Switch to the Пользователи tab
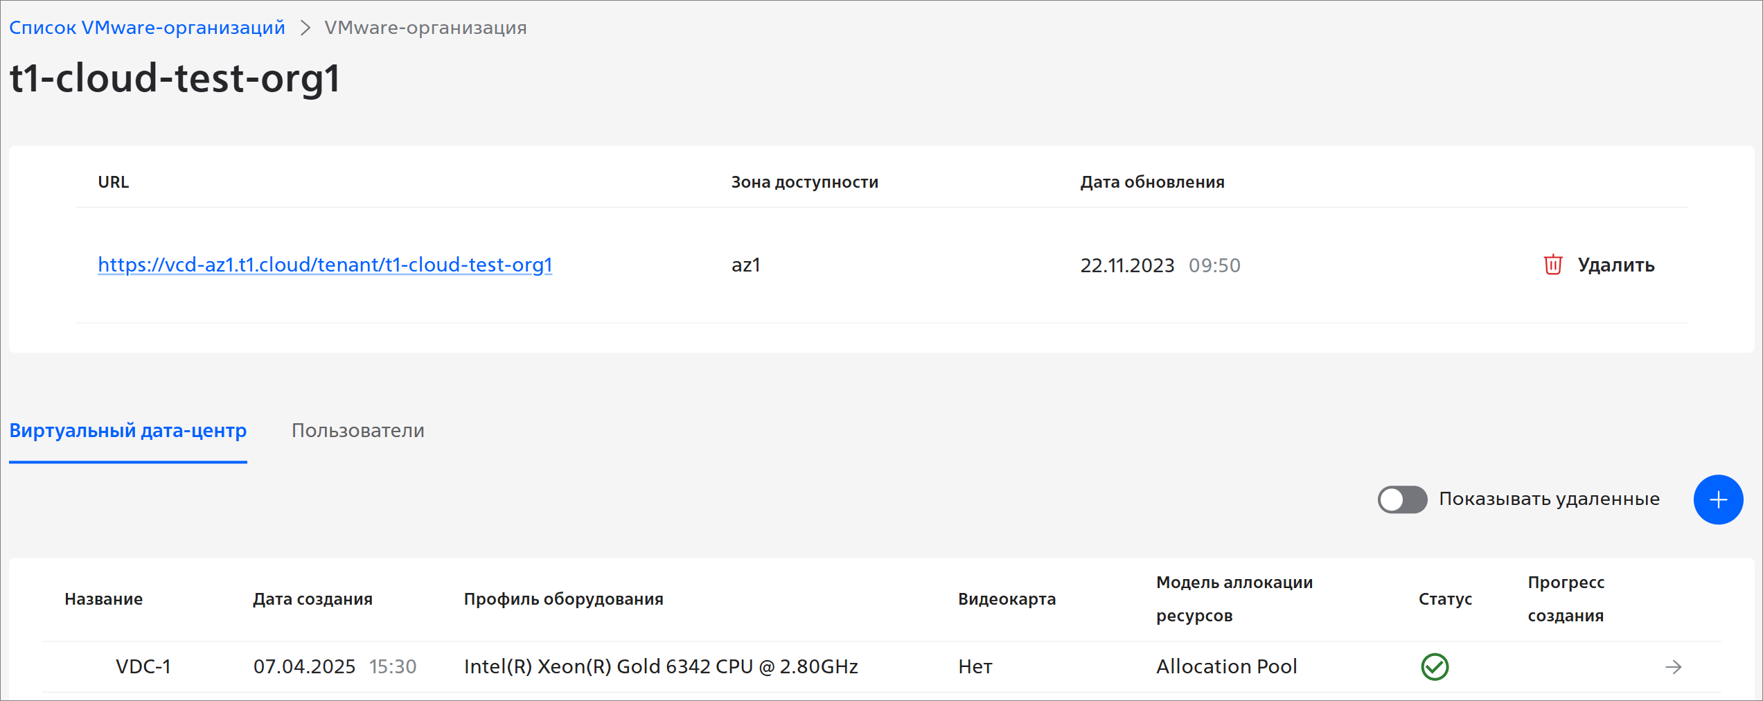The height and width of the screenshot is (701, 1763). pos(357,431)
